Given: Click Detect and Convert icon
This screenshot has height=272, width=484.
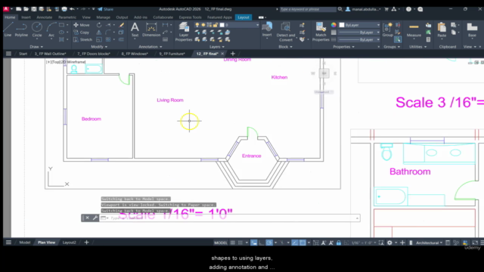Looking at the screenshot, I should tap(286, 32).
